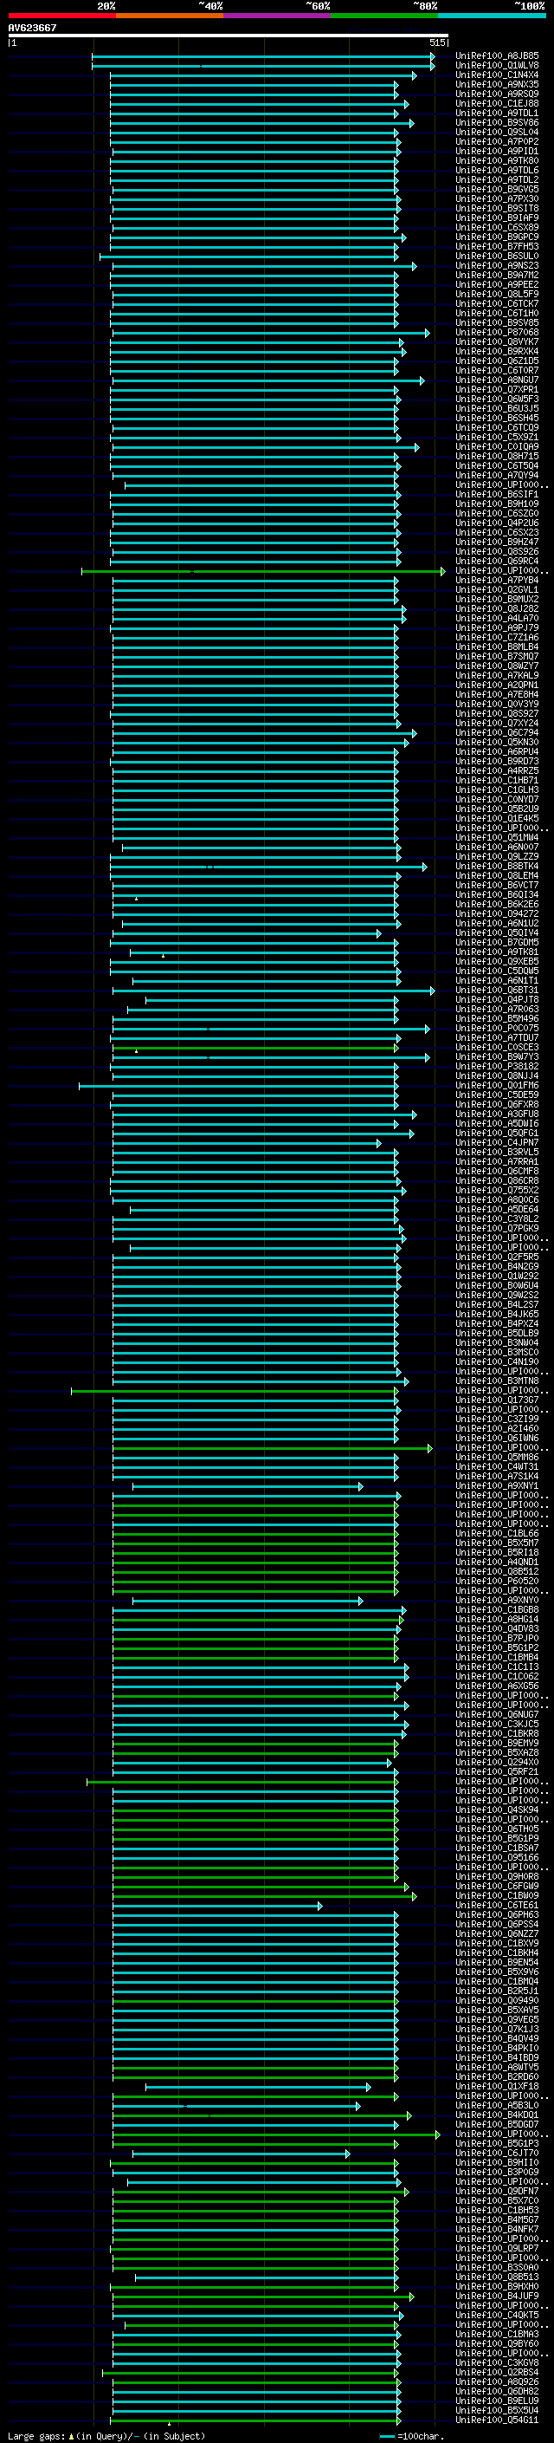
Task: Click UniRef100_A9TDL1 hit name
Action: (x=497, y=113)
